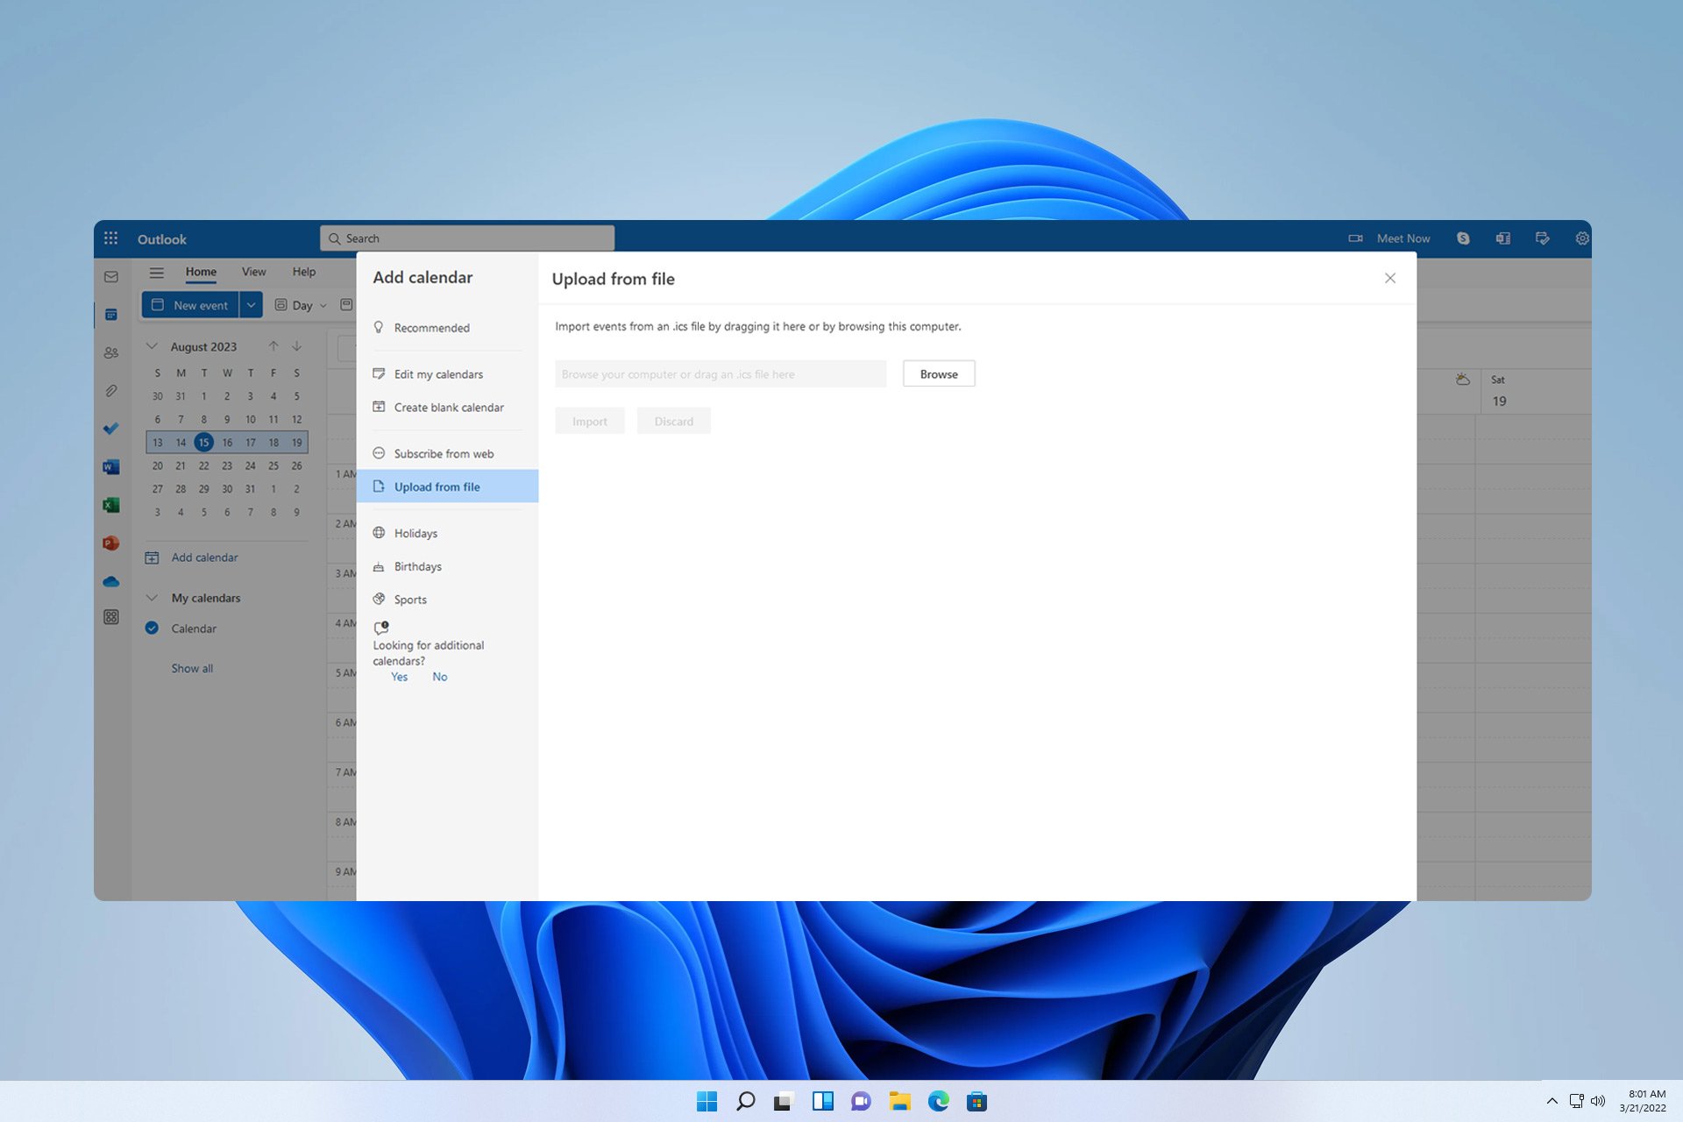
Task: Open Calendar from the left sidebar
Action: (x=111, y=315)
